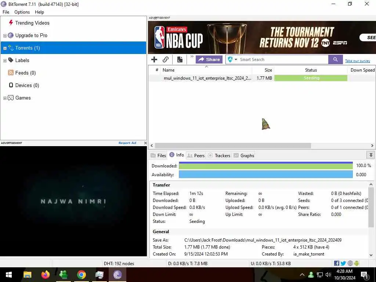Launch Firefox from the taskbar
The width and height of the screenshot is (376, 282).
tap(45, 275)
